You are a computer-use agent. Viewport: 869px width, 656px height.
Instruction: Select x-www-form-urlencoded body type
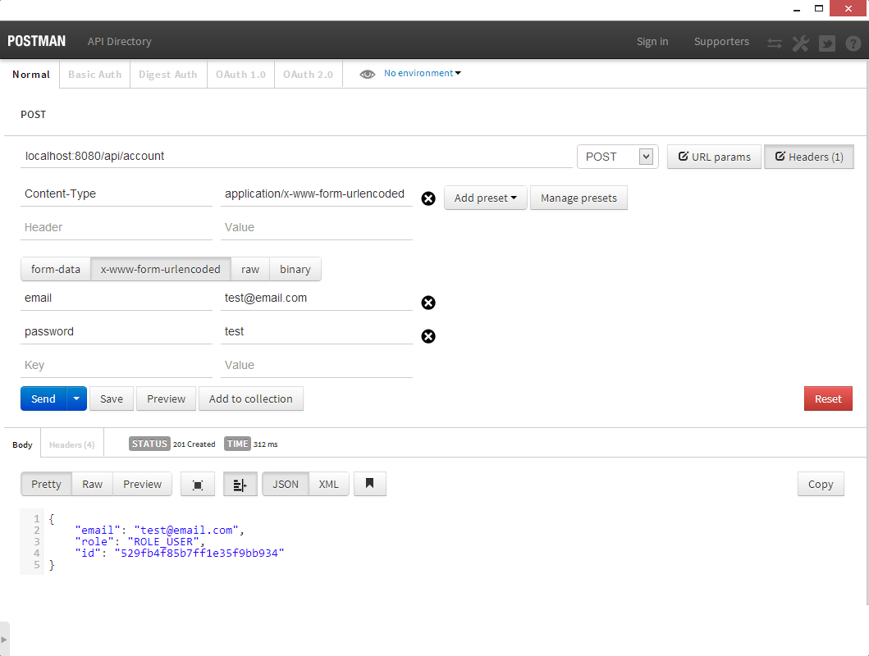[x=161, y=269]
